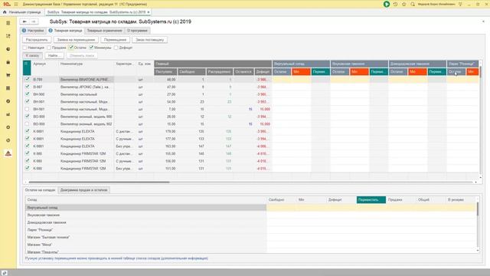The height and width of the screenshot is (276, 490).
Task: Click the Отменить поиск button
Action: [82, 55]
